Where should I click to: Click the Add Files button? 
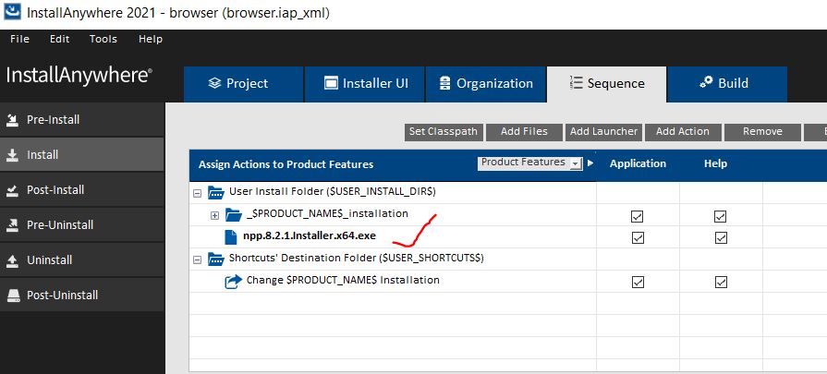click(x=524, y=132)
